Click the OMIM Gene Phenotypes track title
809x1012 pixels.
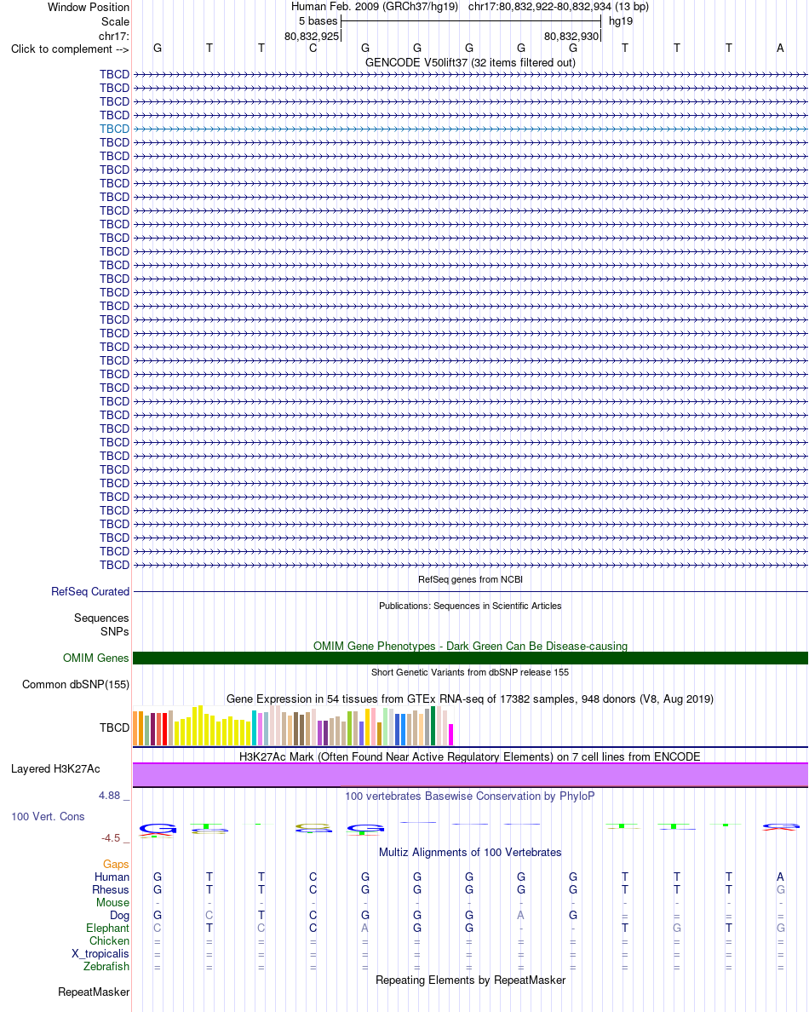click(470, 646)
